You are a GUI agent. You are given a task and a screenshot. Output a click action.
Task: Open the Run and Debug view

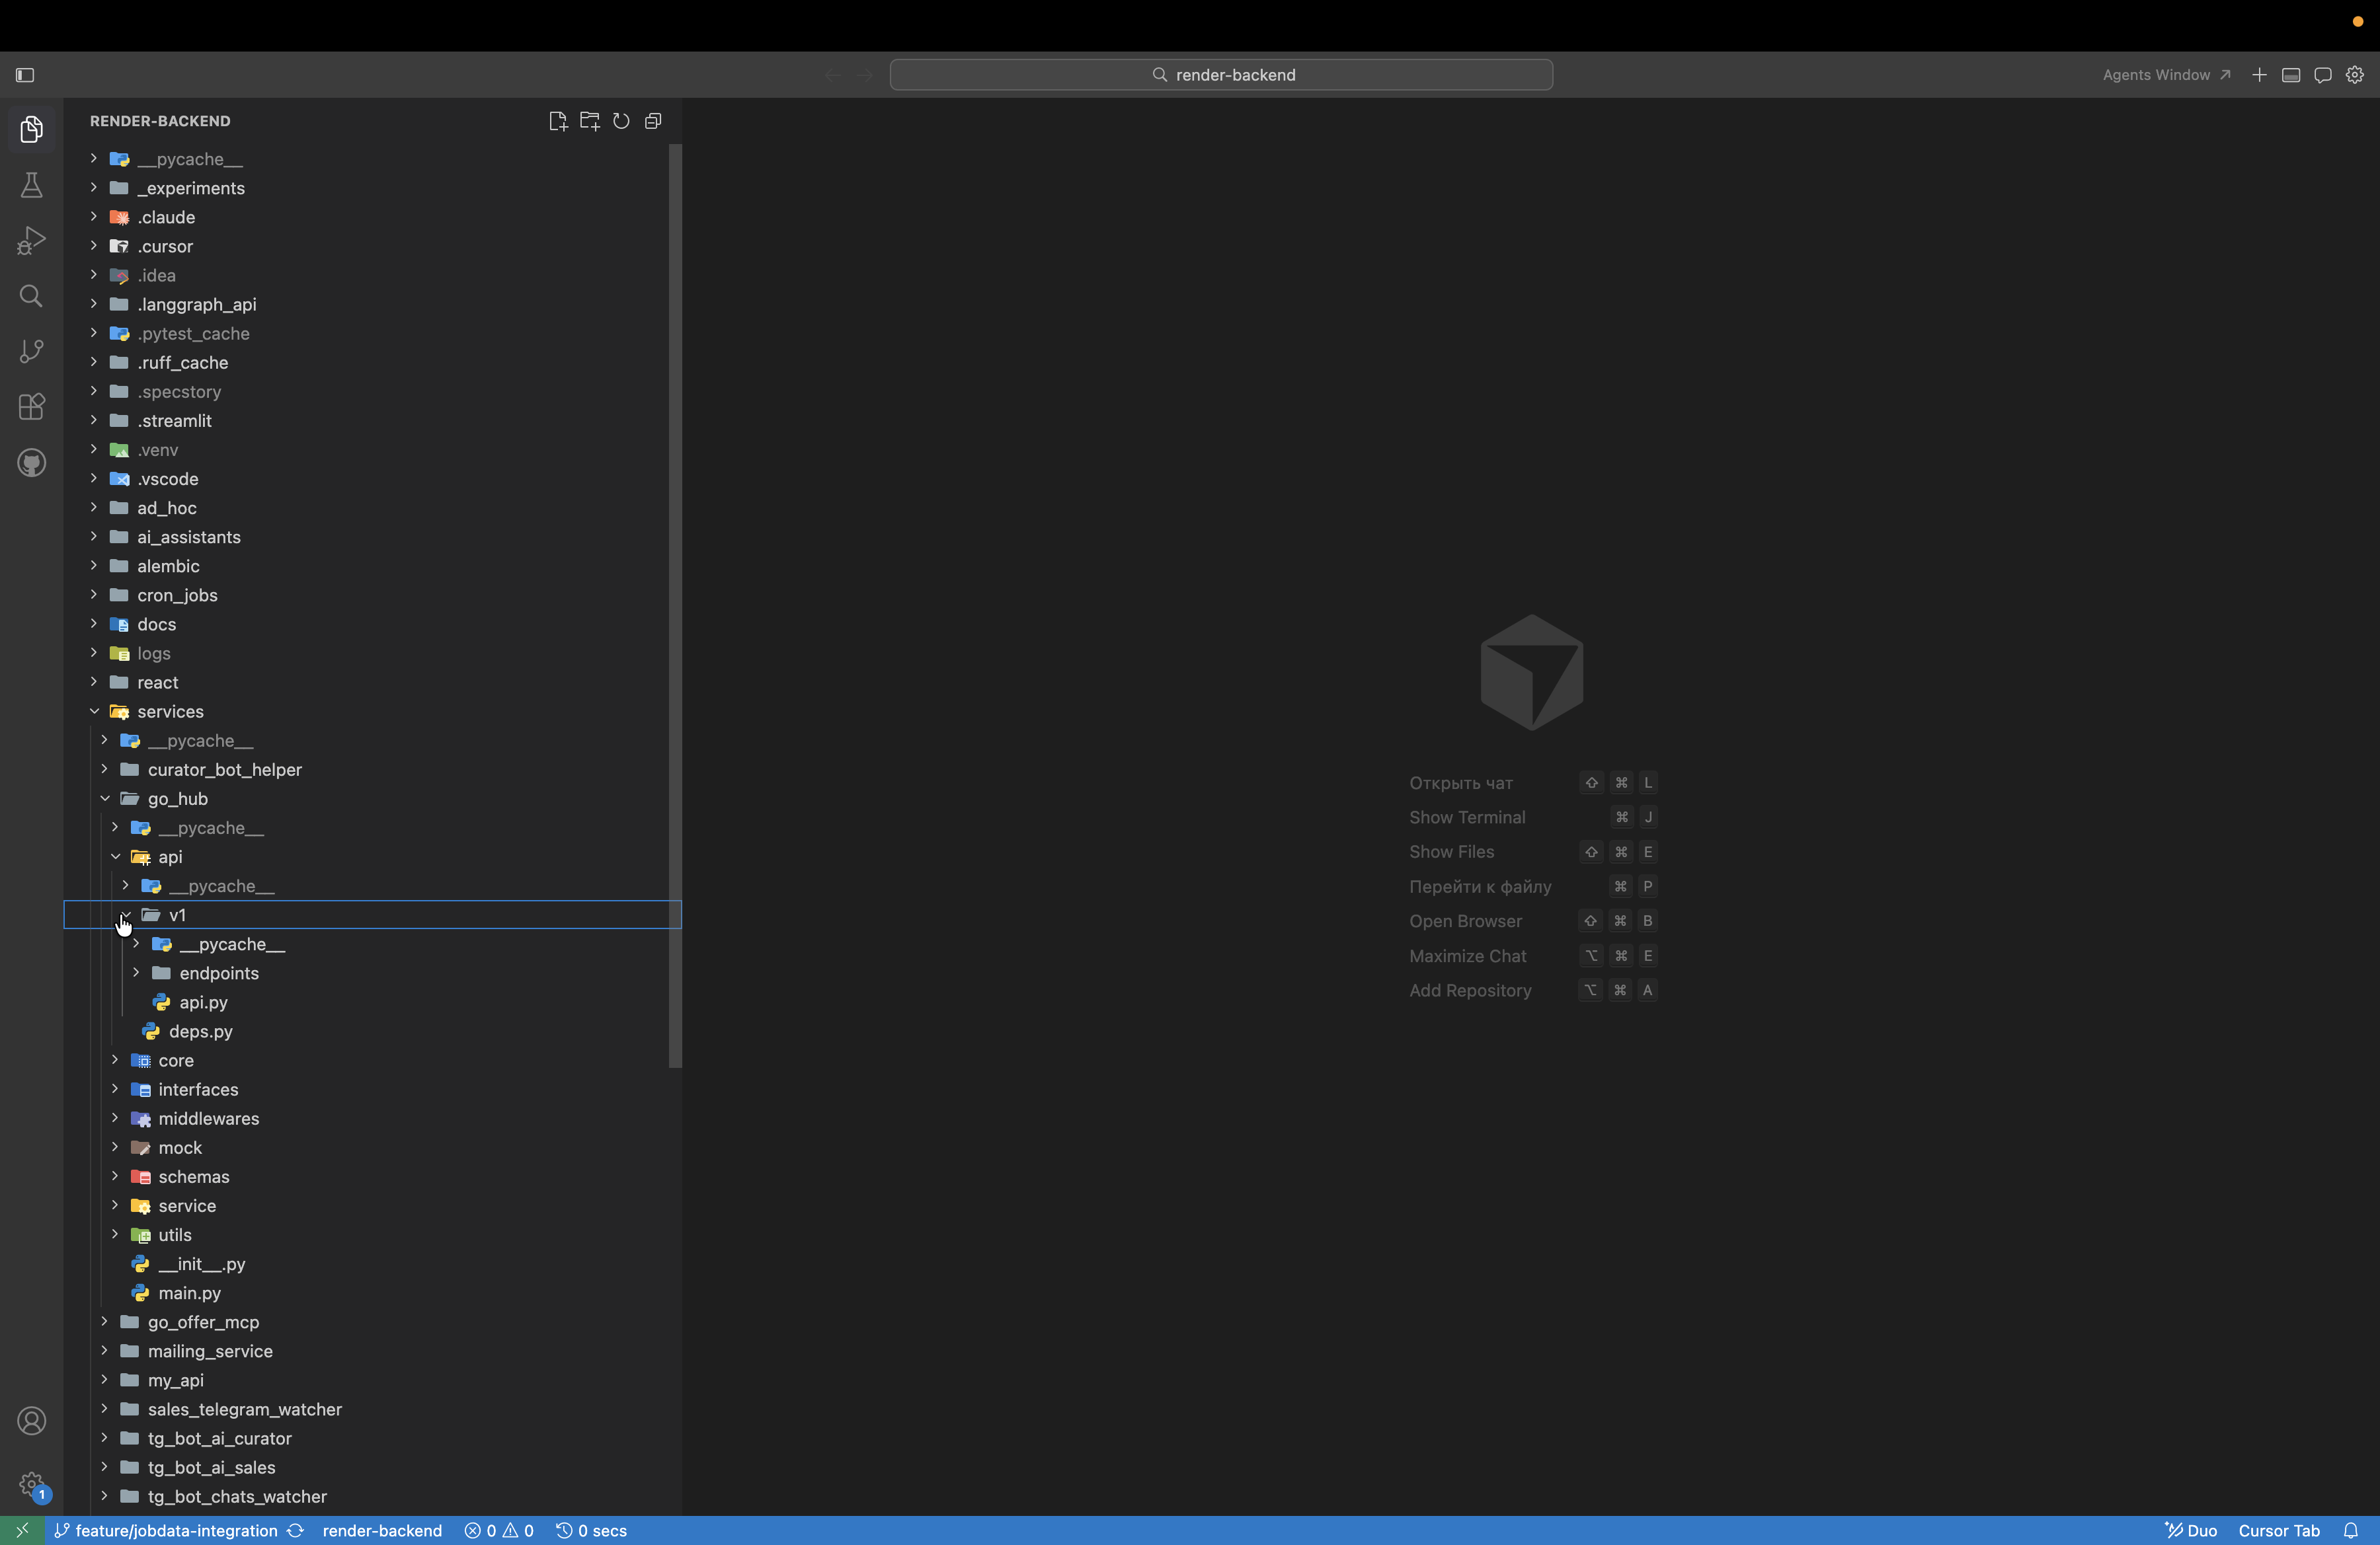pyautogui.click(x=31, y=241)
